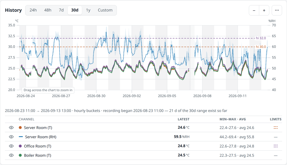287x165 pixels.
Task: Hide the Server Room (T) channel eye icon
Action: [x=11, y=128]
